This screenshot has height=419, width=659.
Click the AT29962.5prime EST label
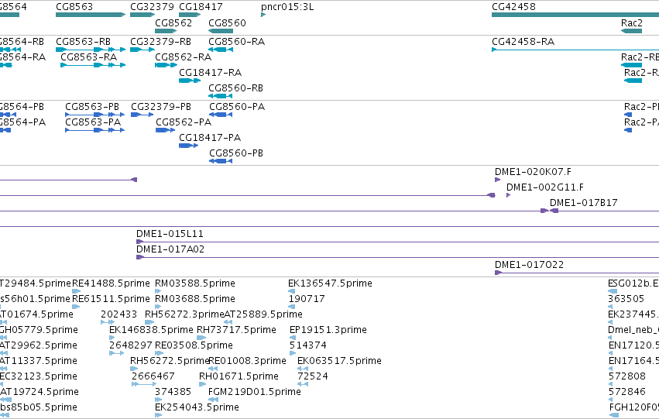click(38, 346)
